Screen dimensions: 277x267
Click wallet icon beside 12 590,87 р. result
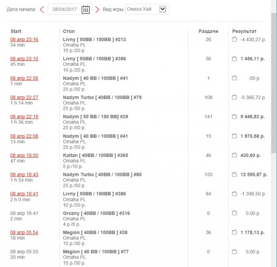click(x=234, y=175)
